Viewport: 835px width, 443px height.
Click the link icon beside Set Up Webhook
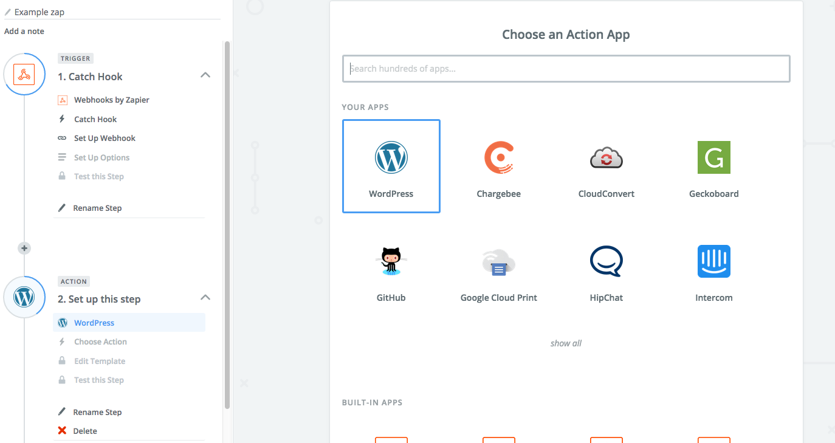tap(62, 138)
